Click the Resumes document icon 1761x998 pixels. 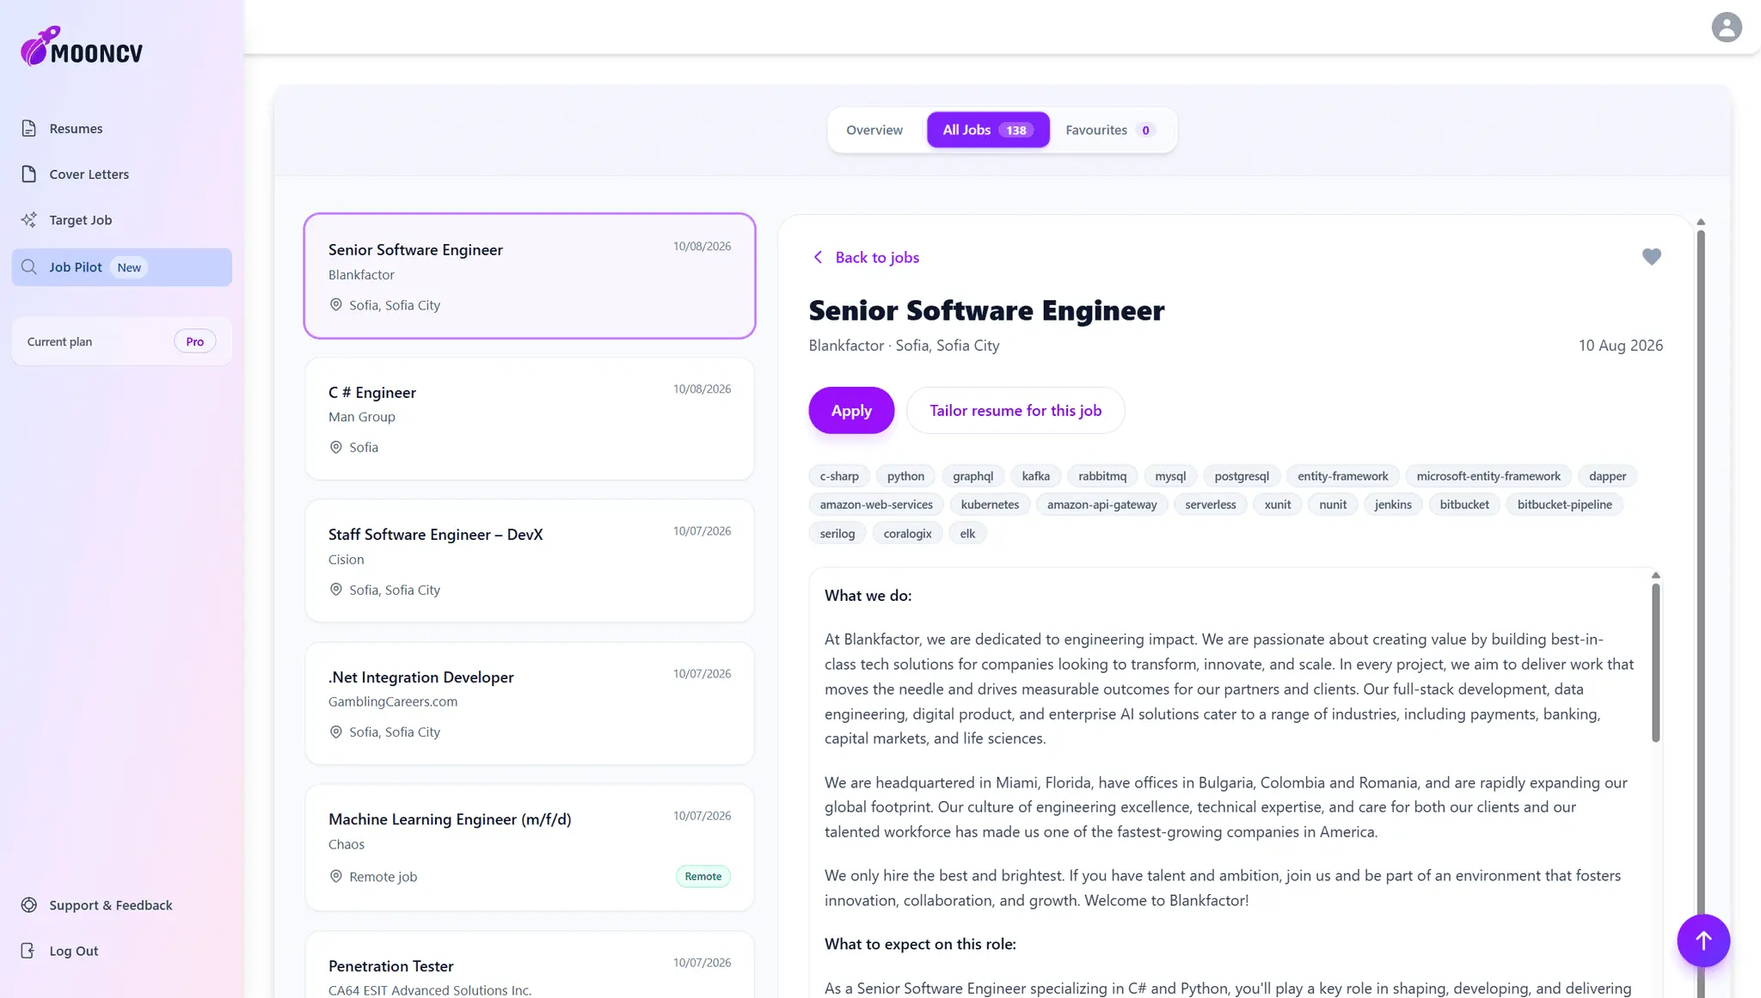click(x=28, y=128)
